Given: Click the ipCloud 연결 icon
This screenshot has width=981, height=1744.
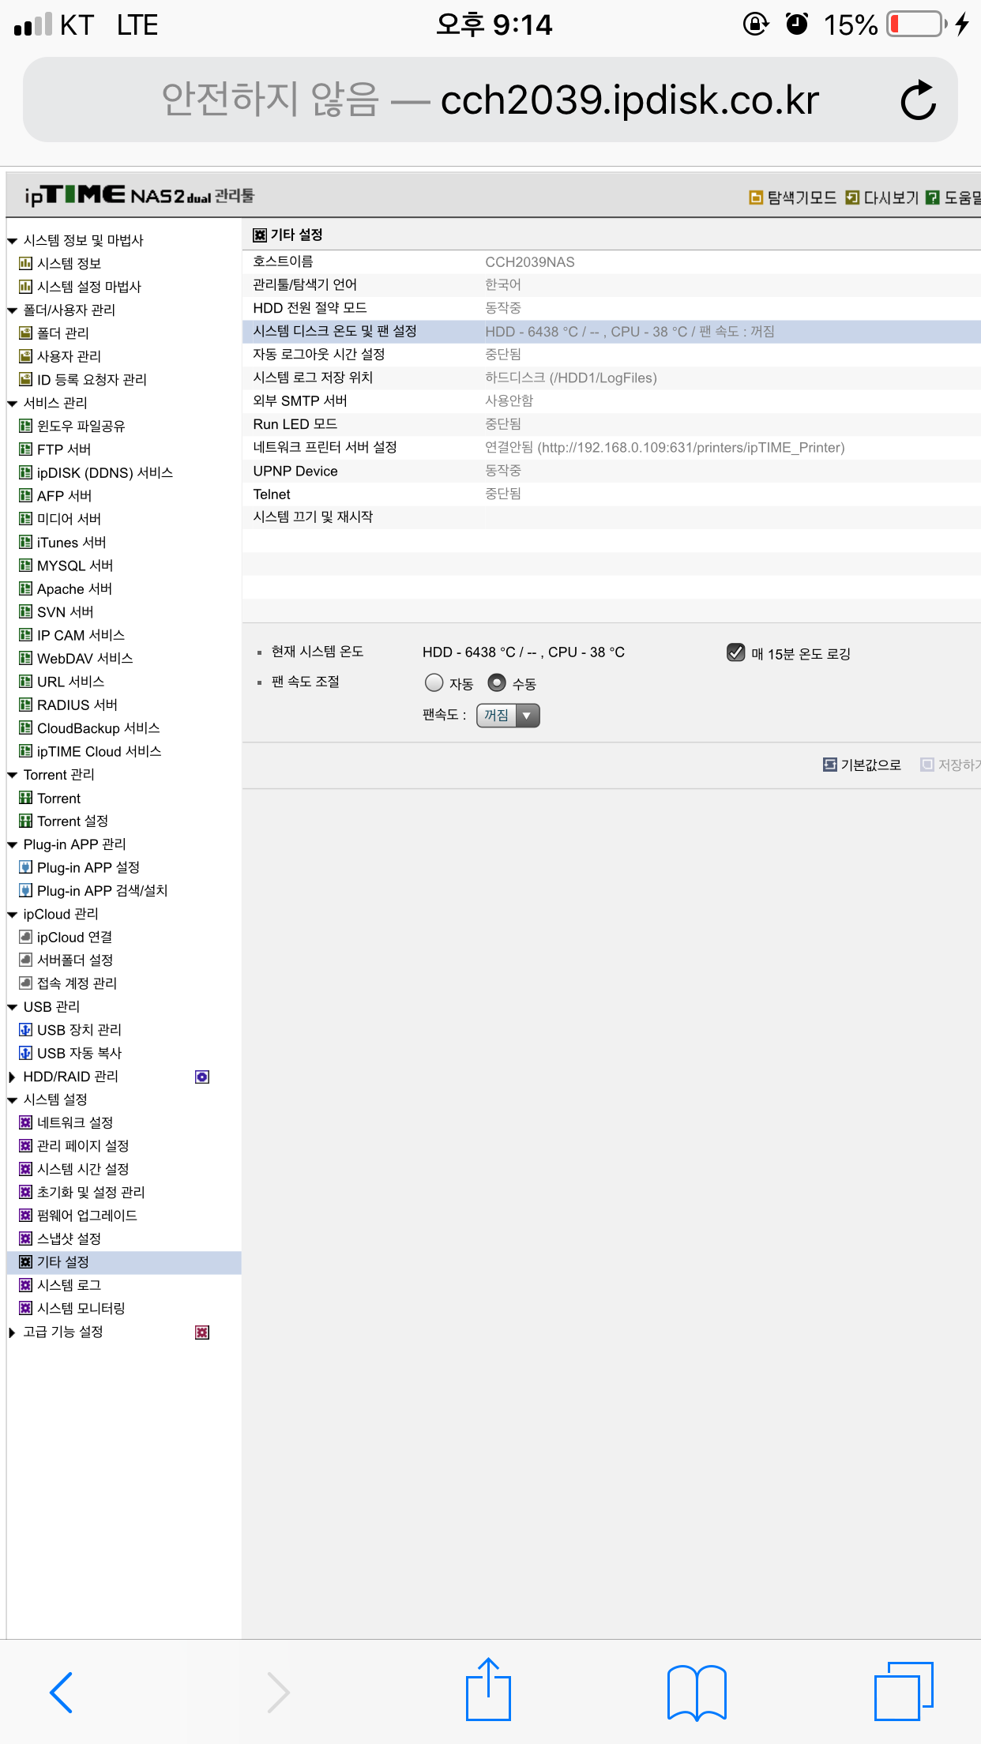Looking at the screenshot, I should (25, 937).
